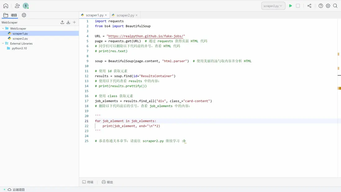Click the home icon in top bar
Screen dimensions: 341x192
(x=6, y=6)
